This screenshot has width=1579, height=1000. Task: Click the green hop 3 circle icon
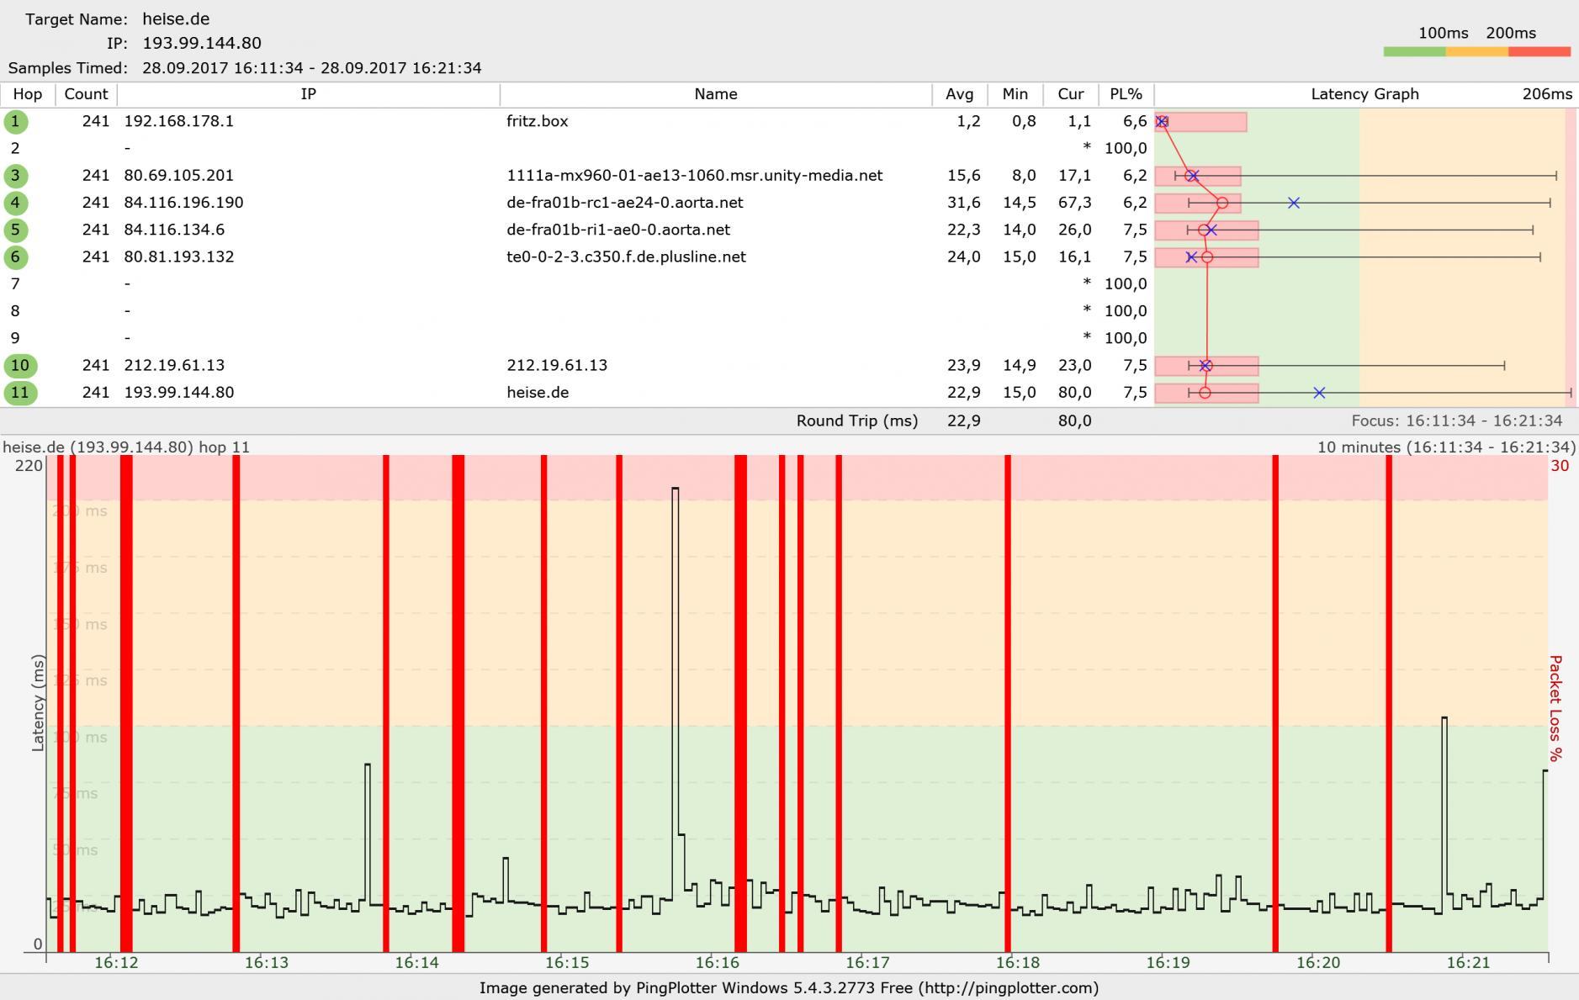tap(15, 176)
